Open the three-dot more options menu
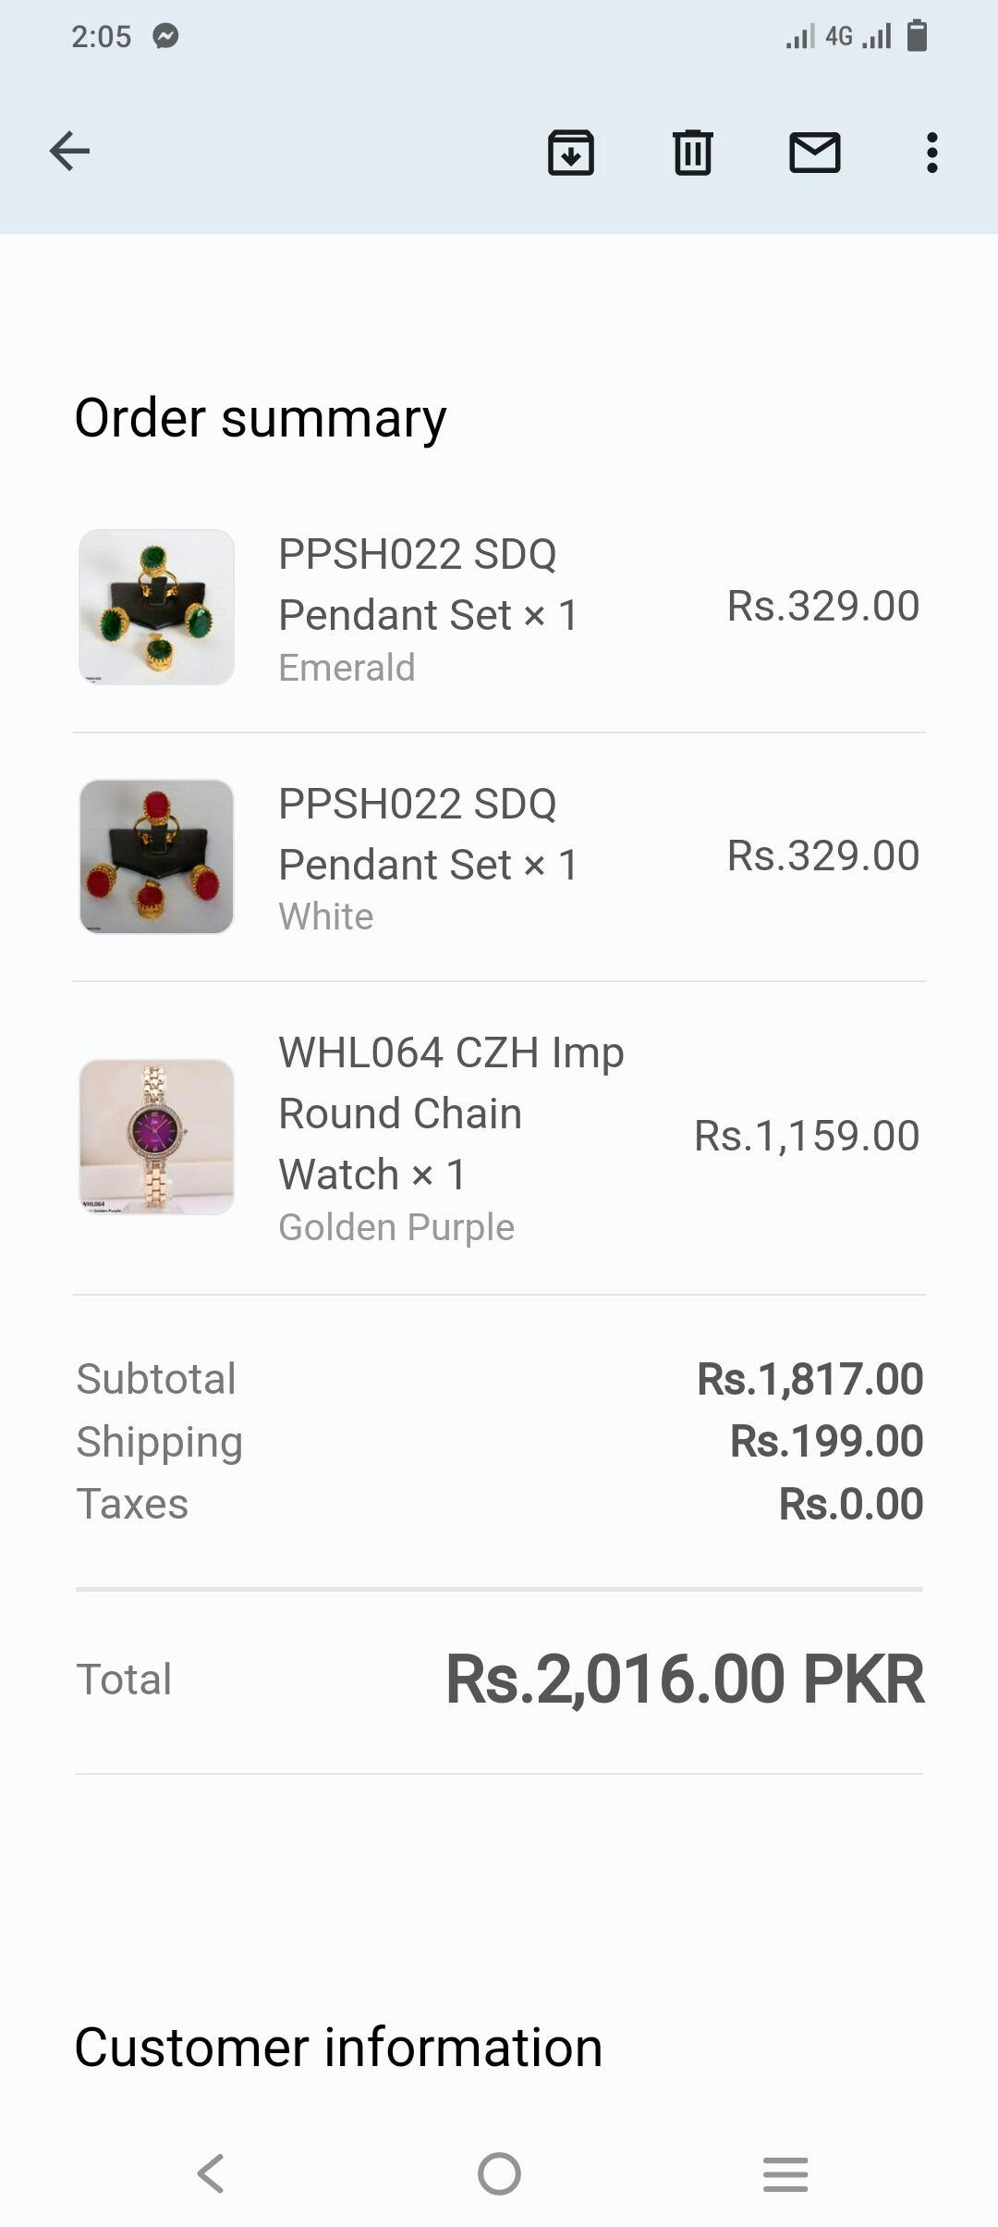The image size is (998, 2227). coord(932,153)
